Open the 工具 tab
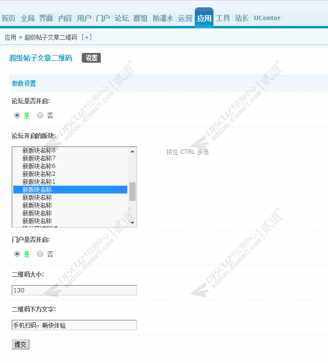Screen dimensions: 328x363 pyautogui.click(x=223, y=18)
